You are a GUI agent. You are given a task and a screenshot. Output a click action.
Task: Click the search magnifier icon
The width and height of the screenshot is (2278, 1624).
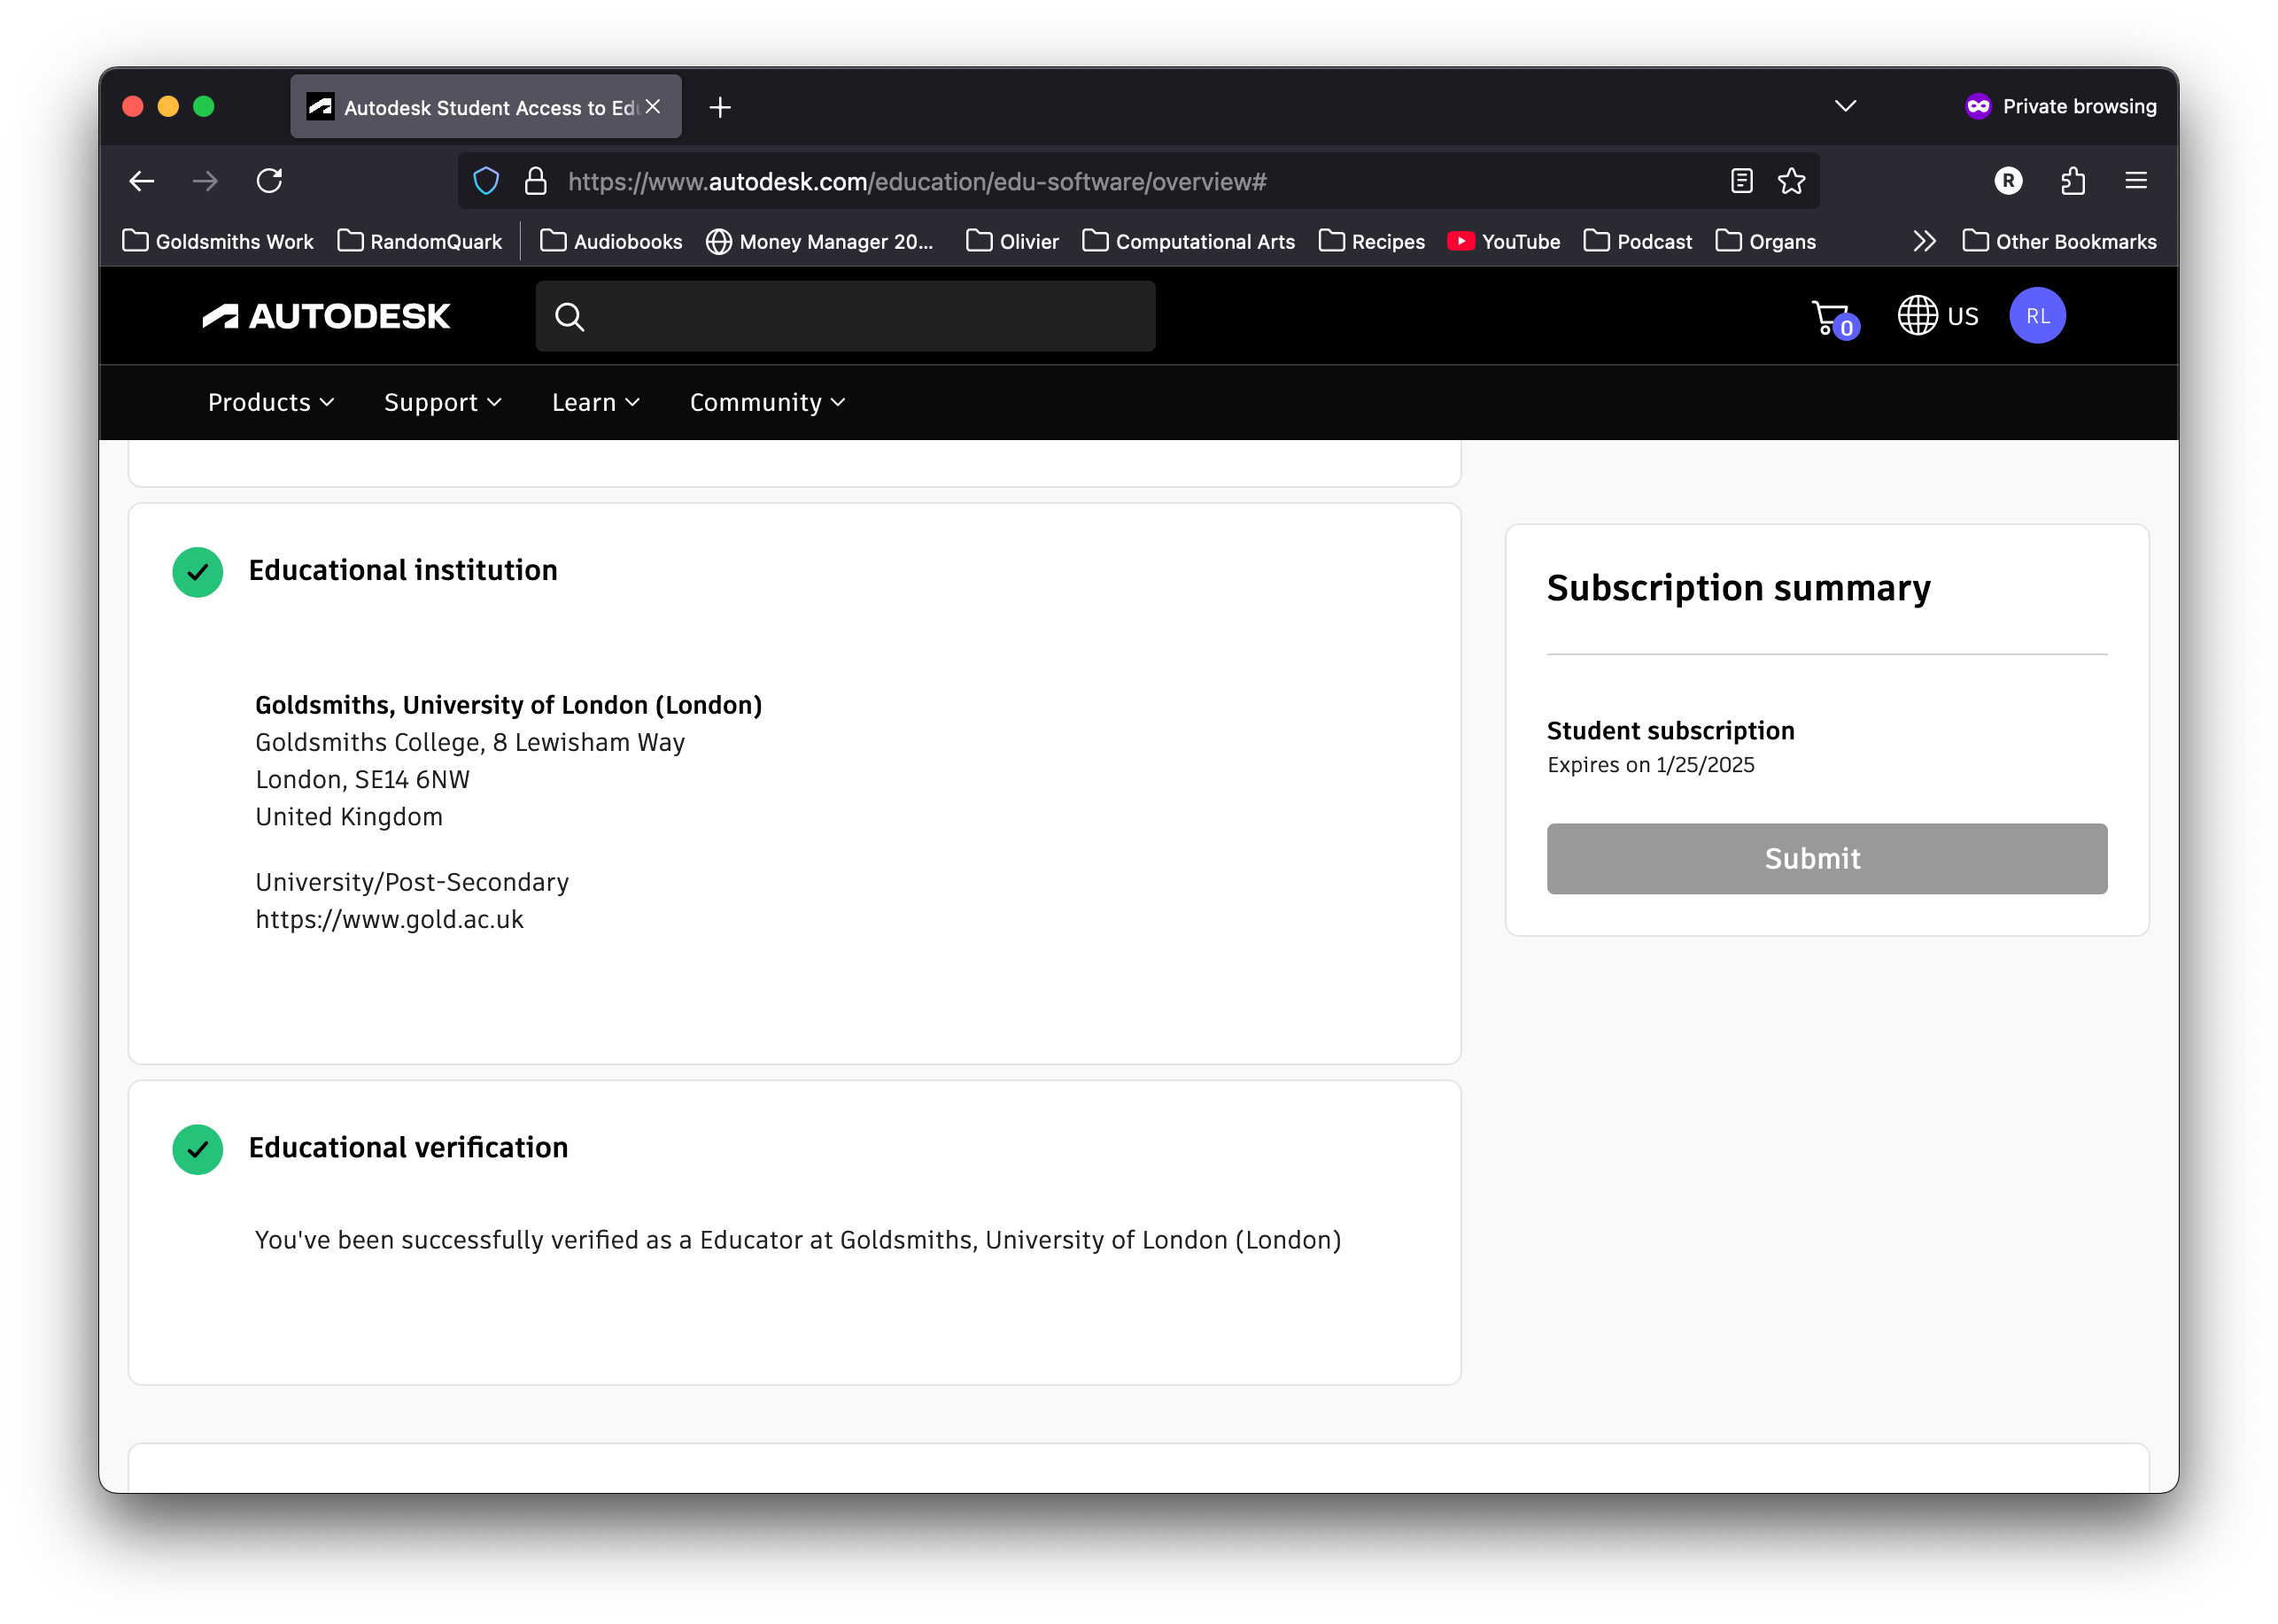tap(570, 317)
